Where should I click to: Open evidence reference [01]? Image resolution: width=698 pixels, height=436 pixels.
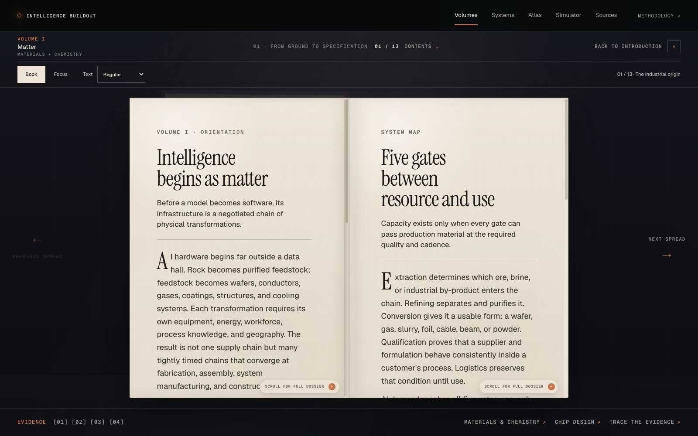click(60, 422)
